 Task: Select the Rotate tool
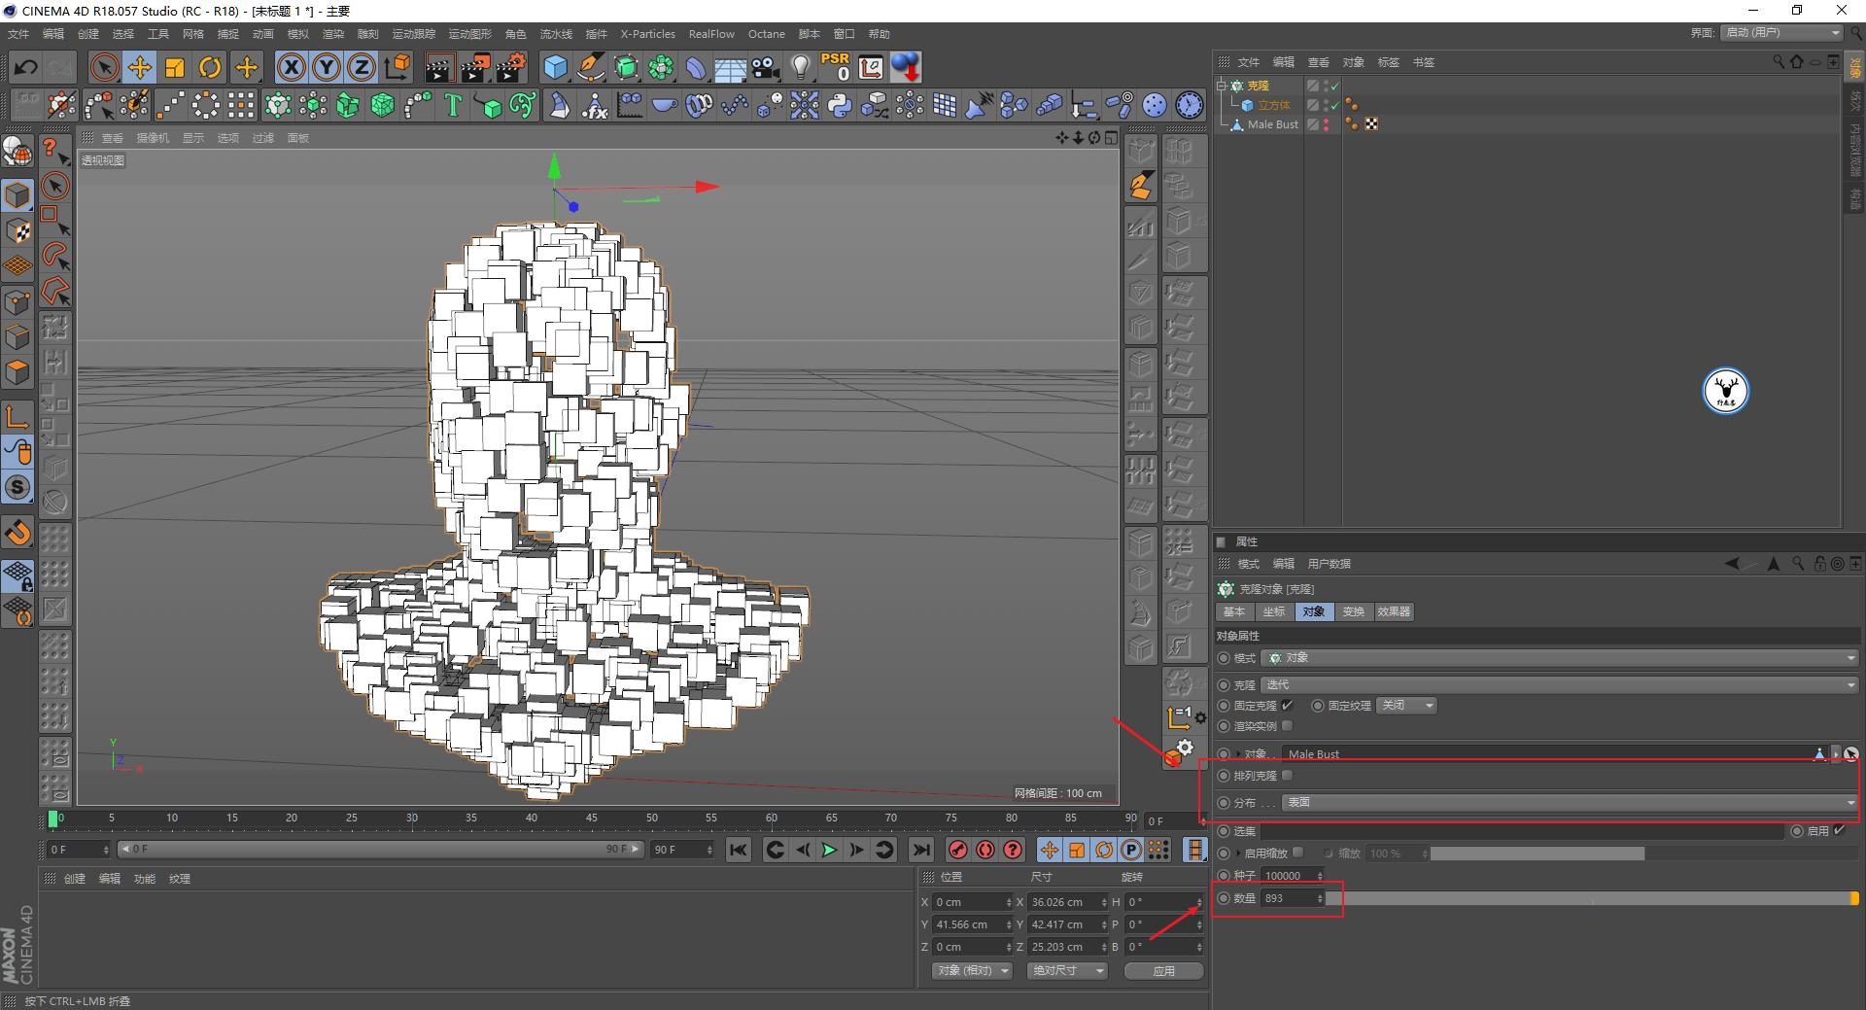pyautogui.click(x=210, y=67)
